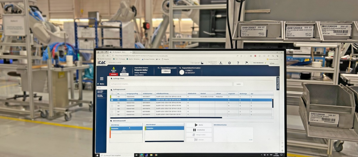Click the hash Mengen melden button

click(199, 135)
